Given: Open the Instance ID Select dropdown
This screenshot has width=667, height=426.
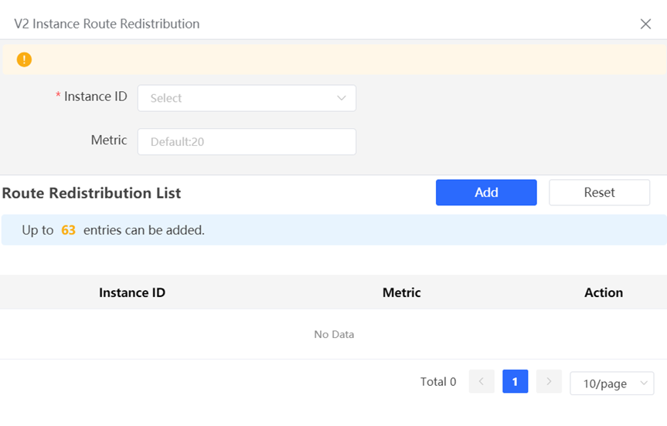Looking at the screenshot, I should (247, 98).
